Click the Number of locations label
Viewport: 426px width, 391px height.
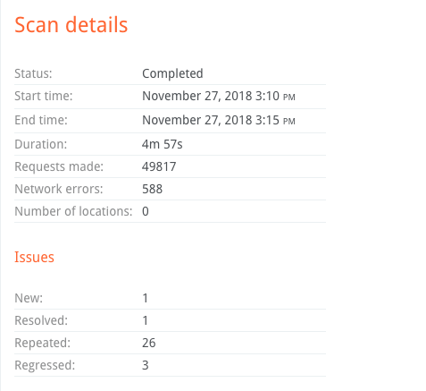(x=73, y=211)
